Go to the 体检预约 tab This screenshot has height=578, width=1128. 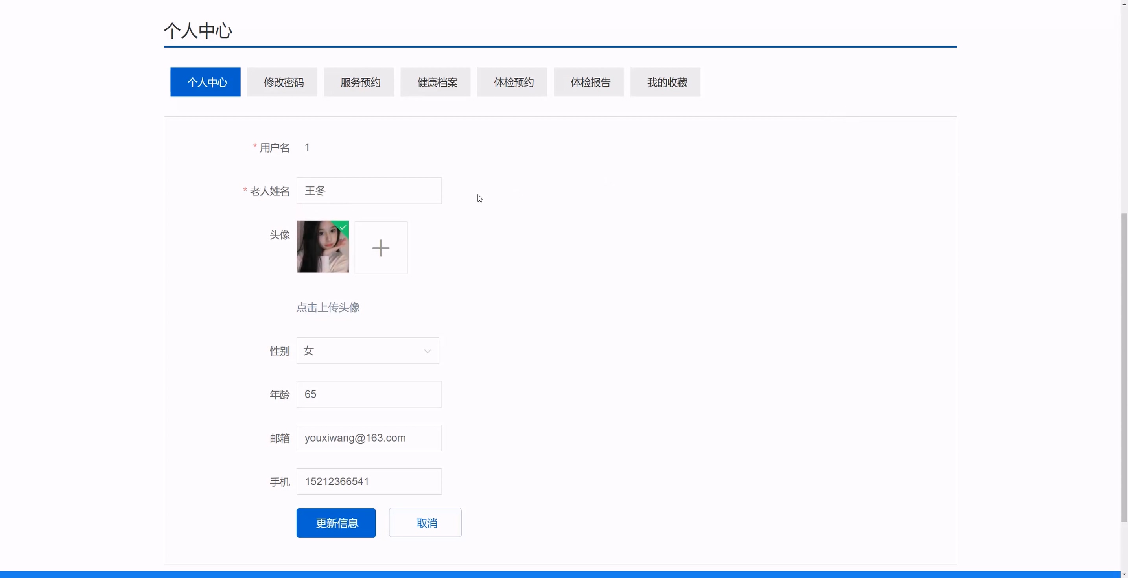[x=512, y=82]
